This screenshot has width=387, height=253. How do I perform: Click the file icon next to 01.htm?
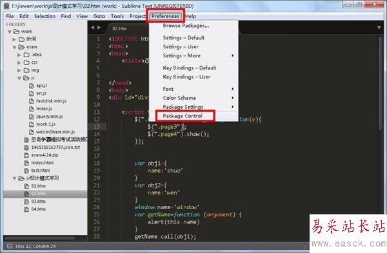click(26, 186)
